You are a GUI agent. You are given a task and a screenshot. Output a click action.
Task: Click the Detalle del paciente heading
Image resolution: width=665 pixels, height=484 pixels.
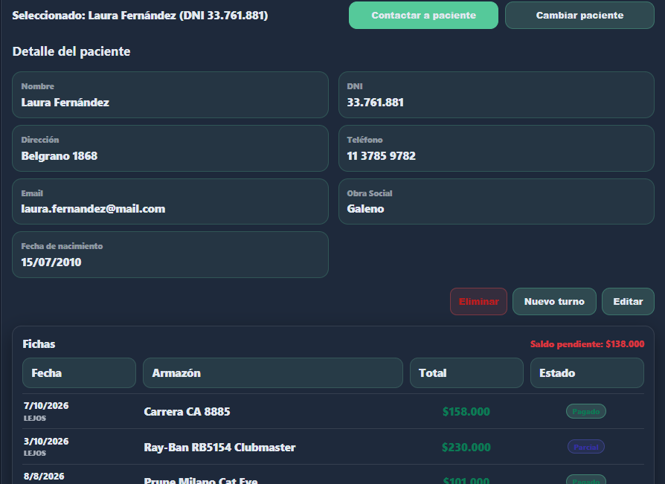click(x=71, y=52)
